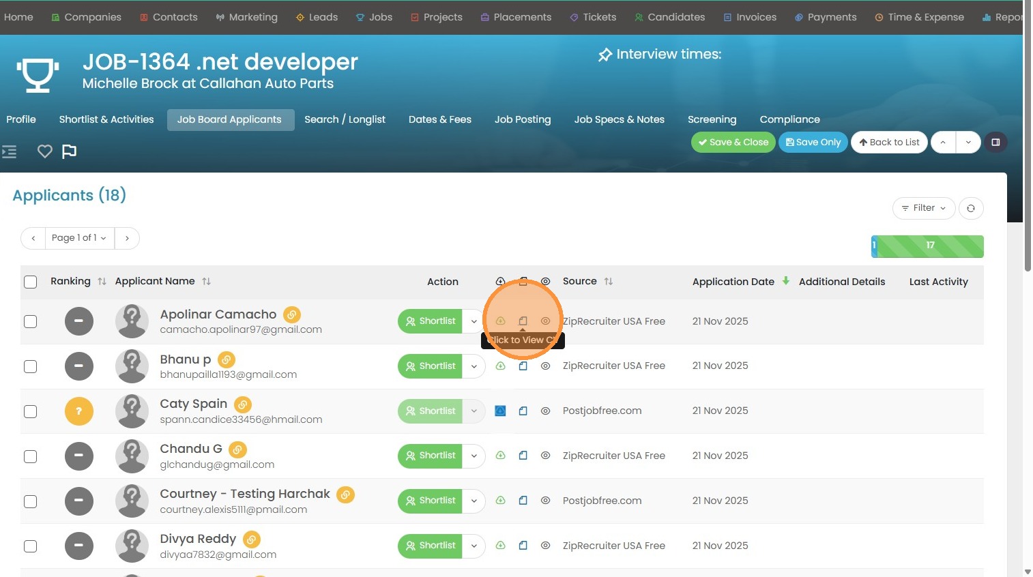Go to previous job with up arrow

point(943,142)
